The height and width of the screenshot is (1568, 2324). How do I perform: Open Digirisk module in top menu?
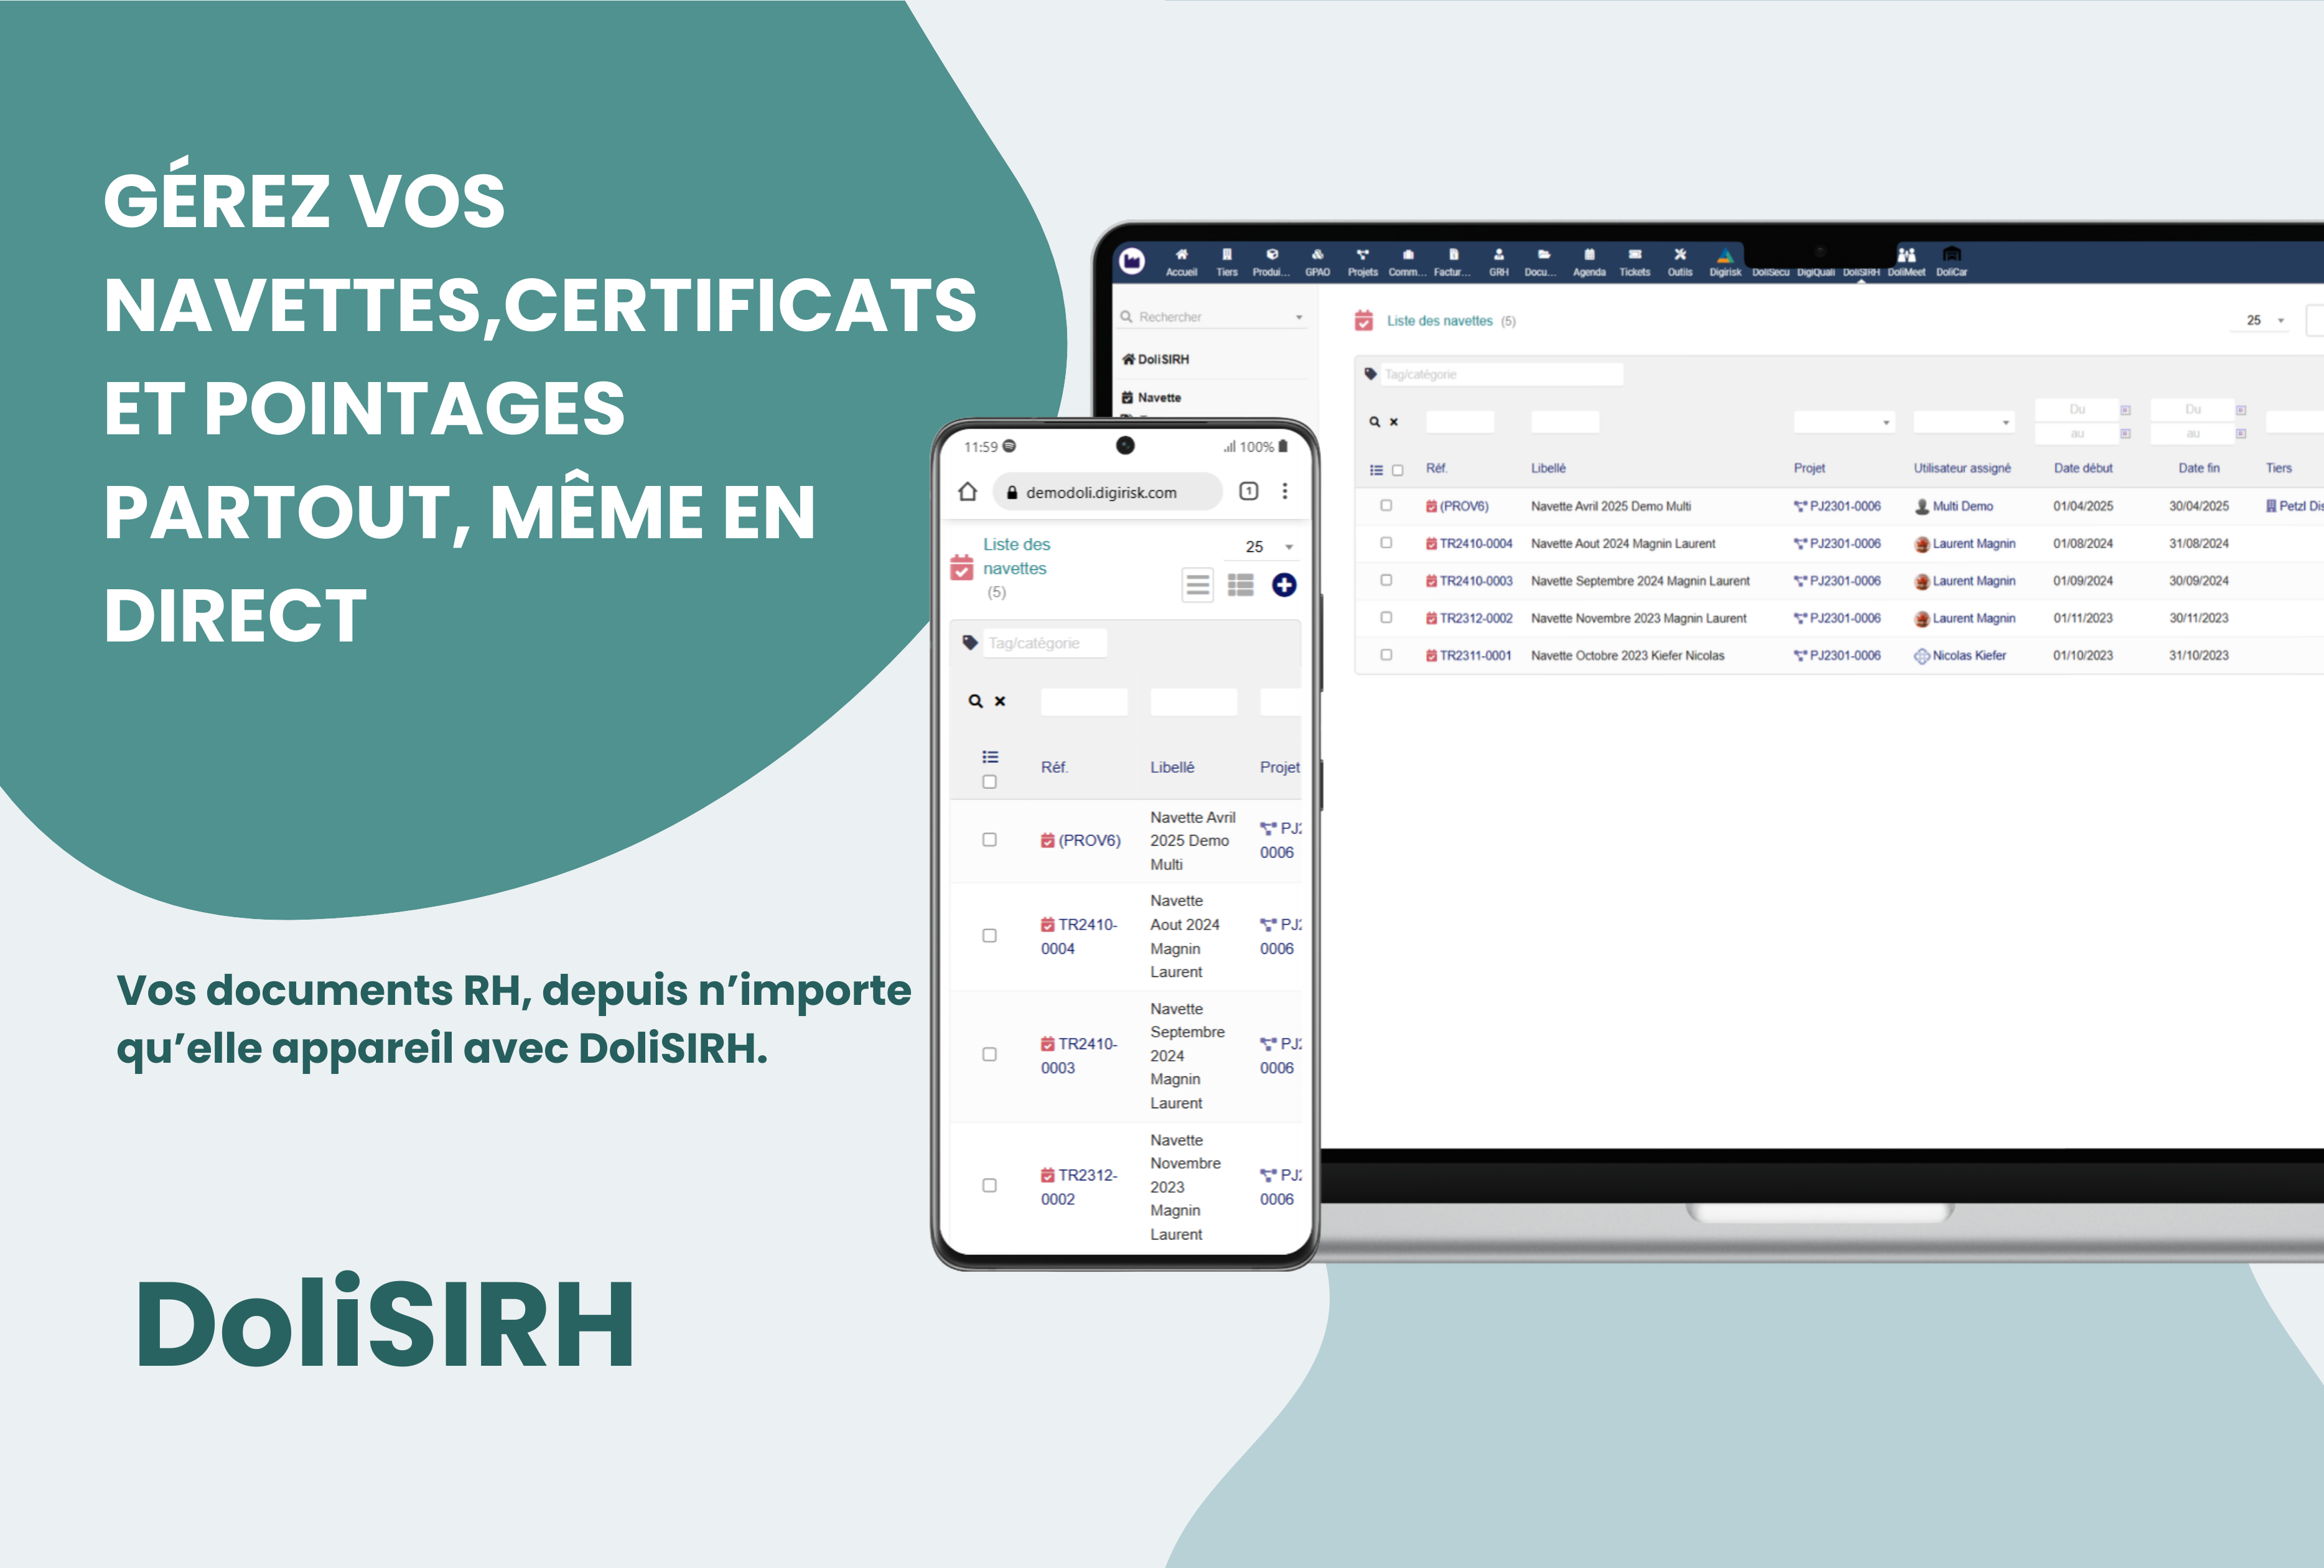point(1725,262)
